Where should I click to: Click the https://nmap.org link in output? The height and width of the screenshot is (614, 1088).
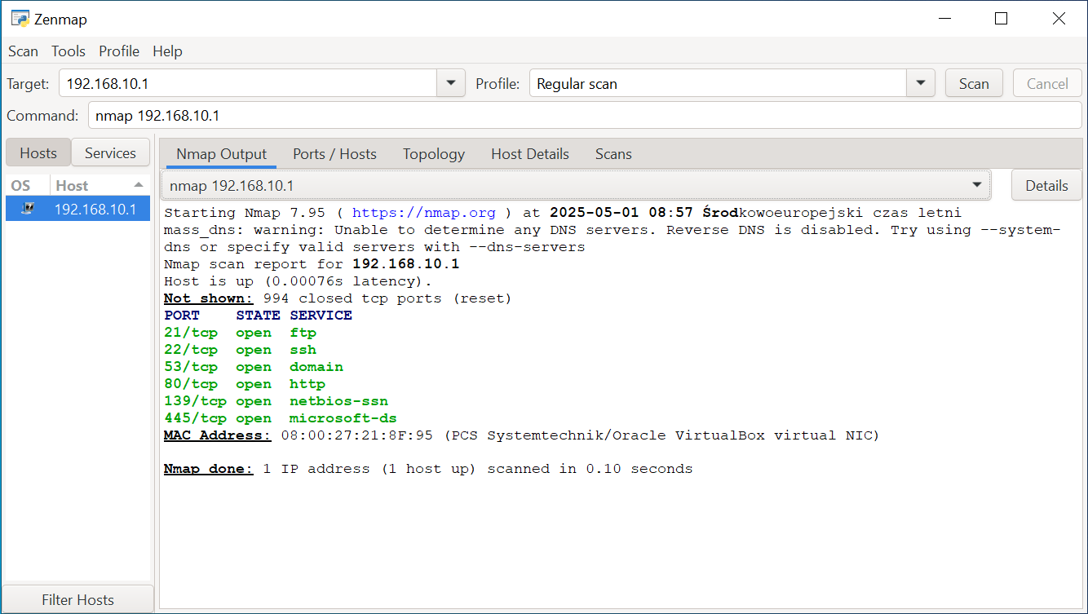pos(424,213)
